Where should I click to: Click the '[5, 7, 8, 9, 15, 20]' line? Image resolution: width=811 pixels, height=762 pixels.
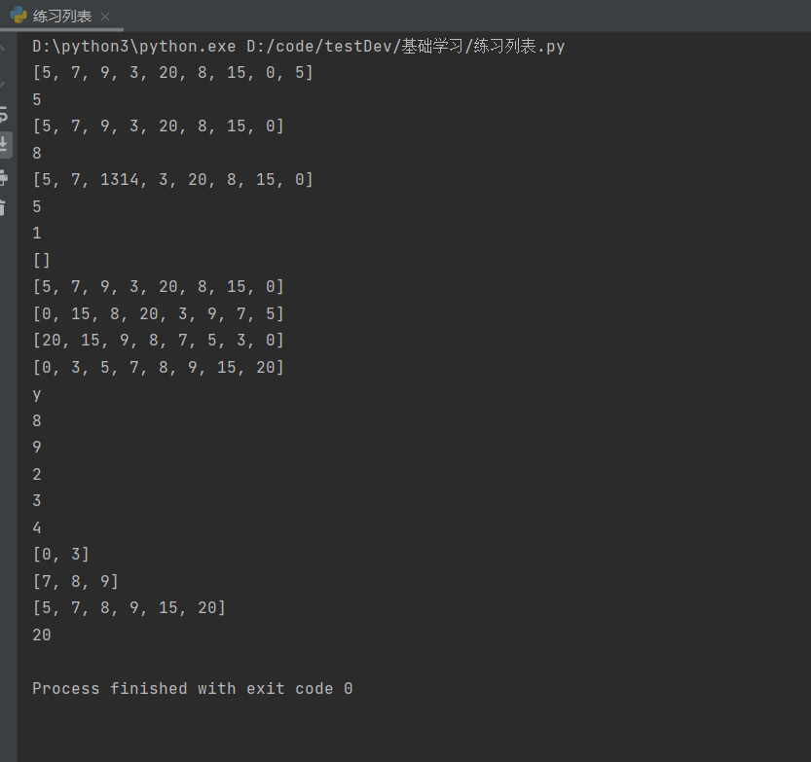click(129, 608)
